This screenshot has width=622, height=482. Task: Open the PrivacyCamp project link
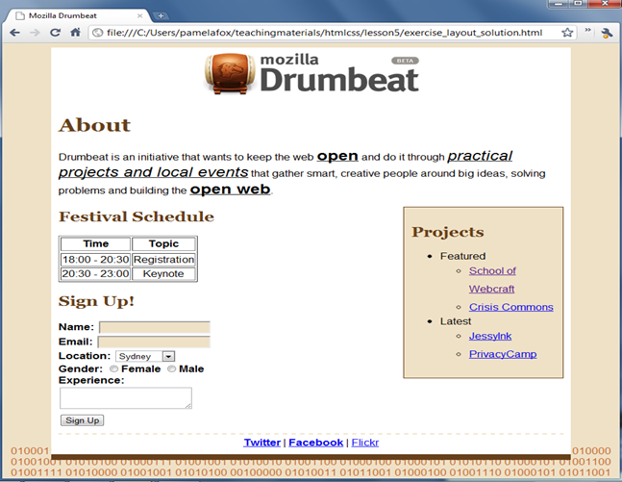(503, 354)
